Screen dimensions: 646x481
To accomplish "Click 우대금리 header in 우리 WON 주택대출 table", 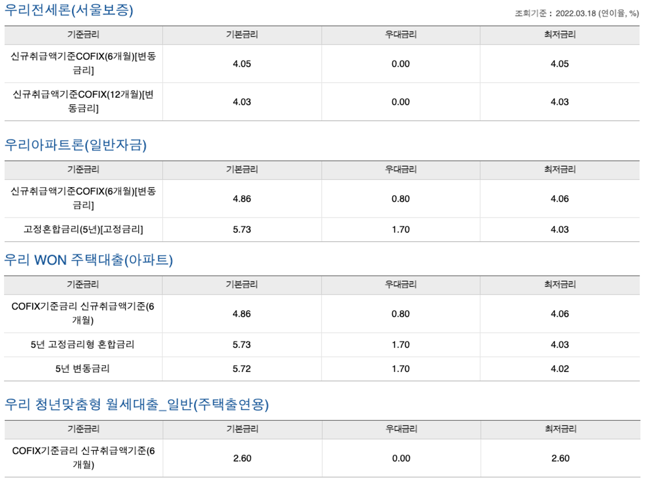I will coord(401,284).
